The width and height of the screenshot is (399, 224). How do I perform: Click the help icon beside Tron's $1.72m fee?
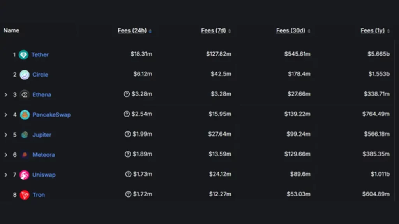(x=128, y=194)
